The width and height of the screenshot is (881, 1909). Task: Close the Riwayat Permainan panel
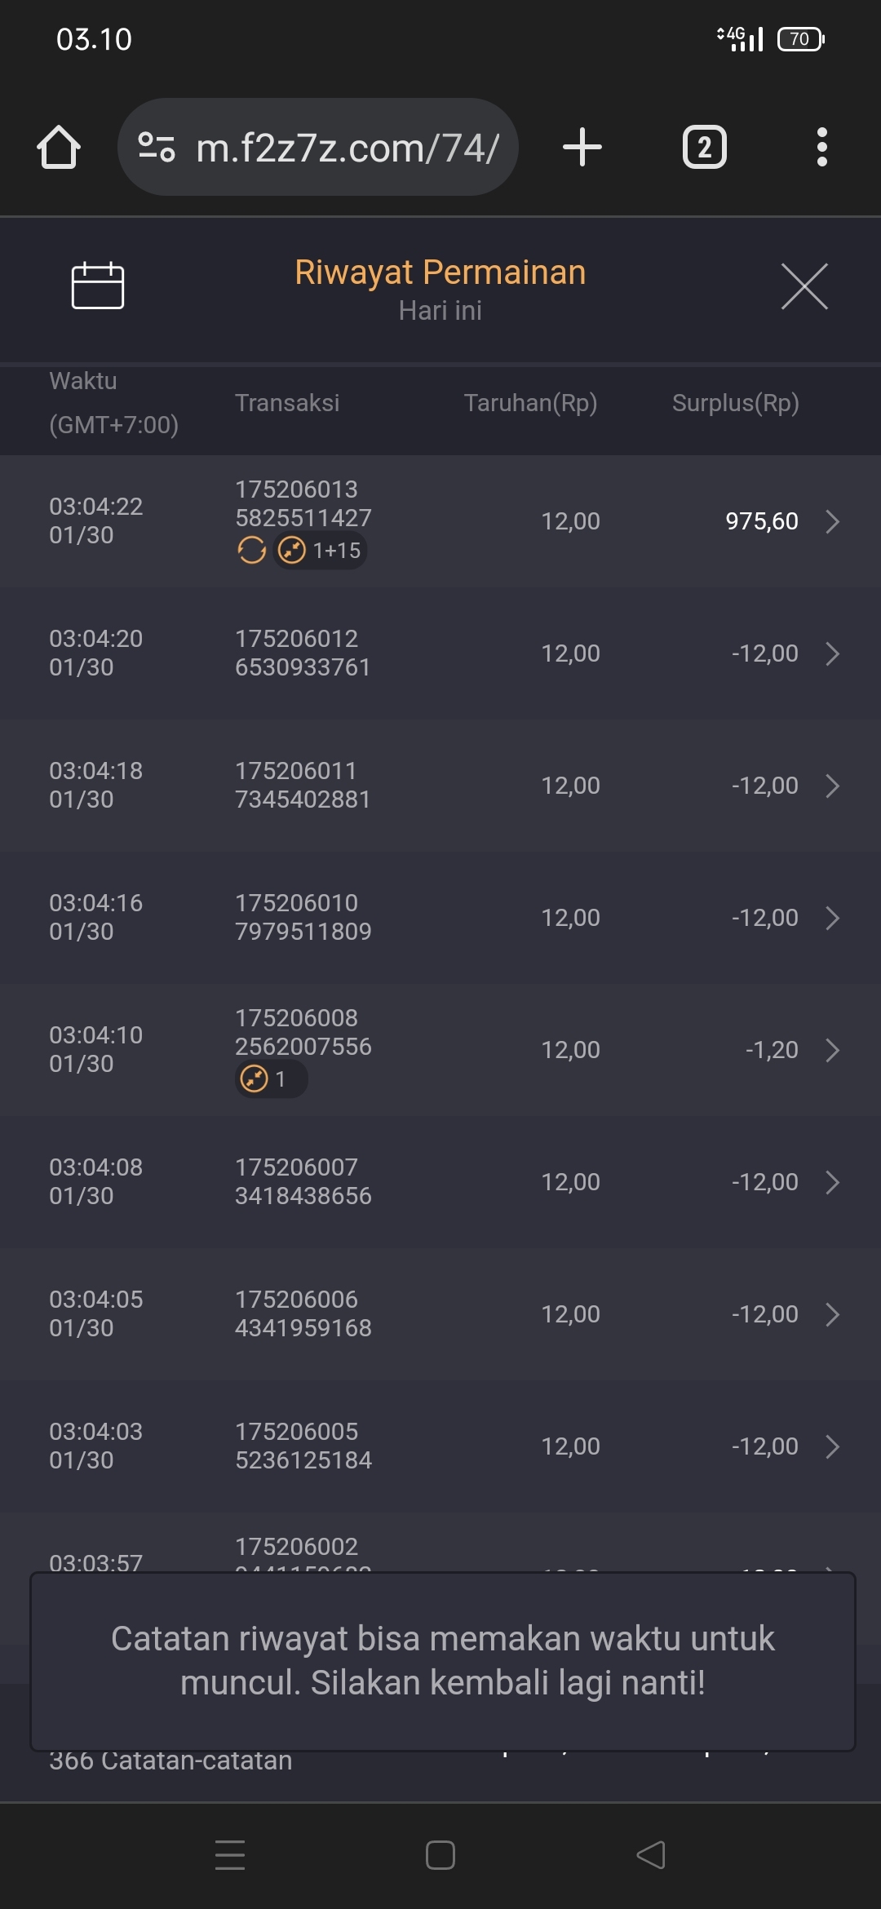coord(804,286)
